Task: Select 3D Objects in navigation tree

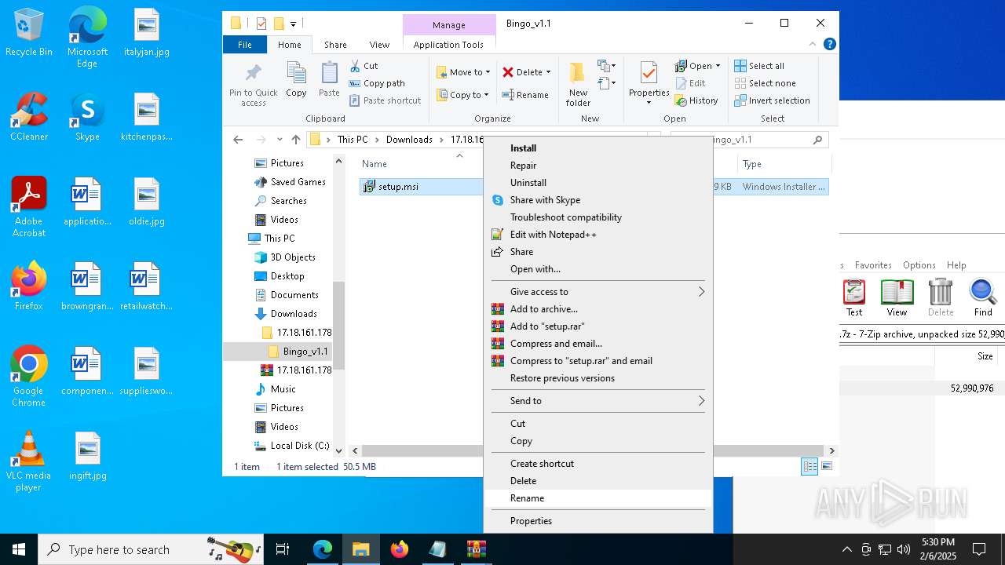Action: click(x=292, y=257)
